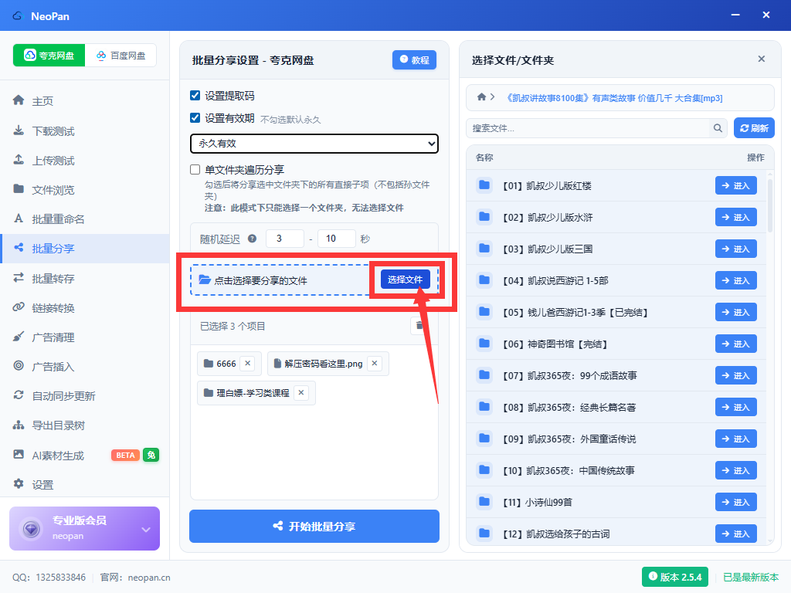Click the home breadcrumb icon in file picker
The width and height of the screenshot is (791, 593).
pos(482,97)
